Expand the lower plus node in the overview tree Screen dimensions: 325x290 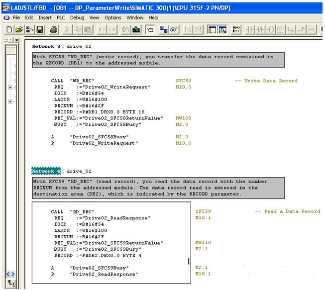10,101
